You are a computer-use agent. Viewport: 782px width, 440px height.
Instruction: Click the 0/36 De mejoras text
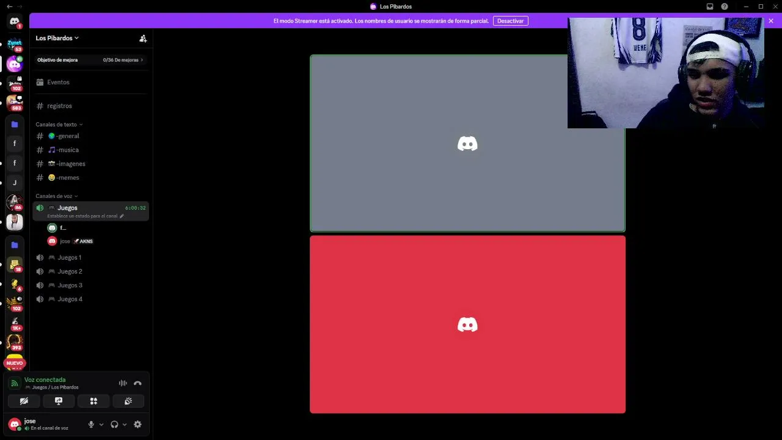click(121, 61)
